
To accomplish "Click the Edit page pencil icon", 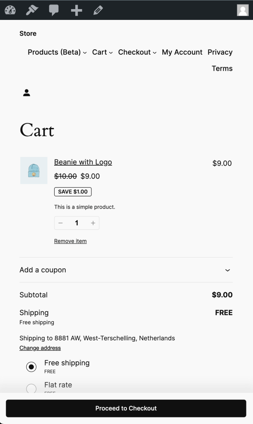I will pos(98,10).
